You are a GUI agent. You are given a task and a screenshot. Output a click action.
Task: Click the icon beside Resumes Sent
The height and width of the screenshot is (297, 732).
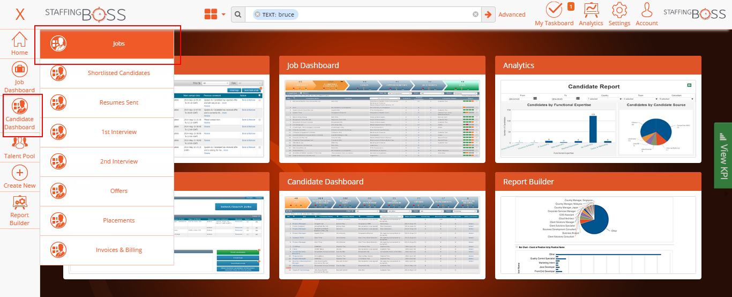click(x=58, y=102)
